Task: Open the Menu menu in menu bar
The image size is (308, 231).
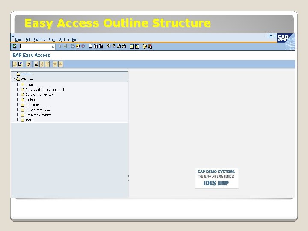Action: click(19, 39)
